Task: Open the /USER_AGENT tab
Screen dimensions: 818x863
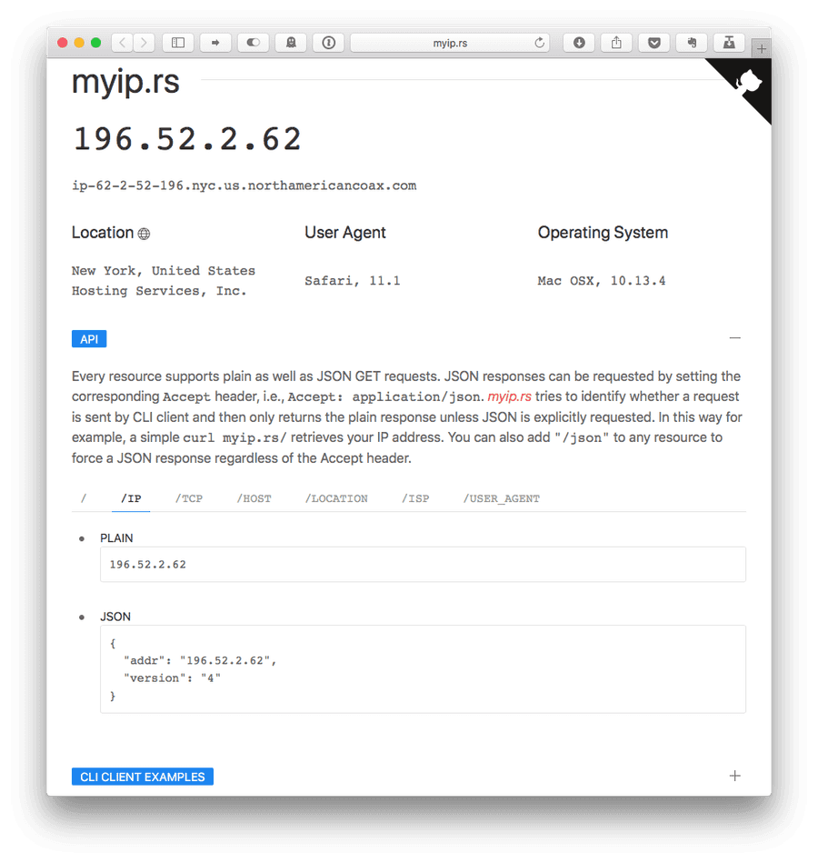Action: click(501, 498)
